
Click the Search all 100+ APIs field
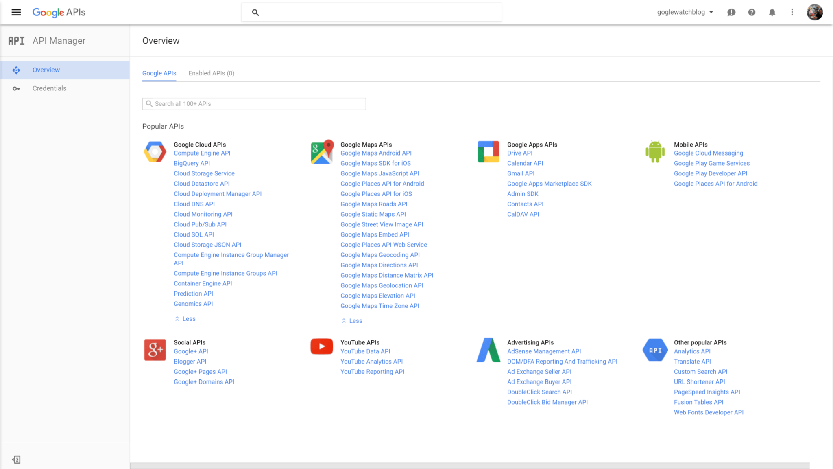point(254,104)
